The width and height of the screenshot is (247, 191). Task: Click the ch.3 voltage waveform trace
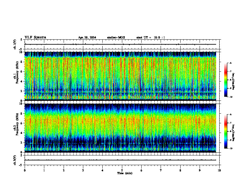(120, 160)
